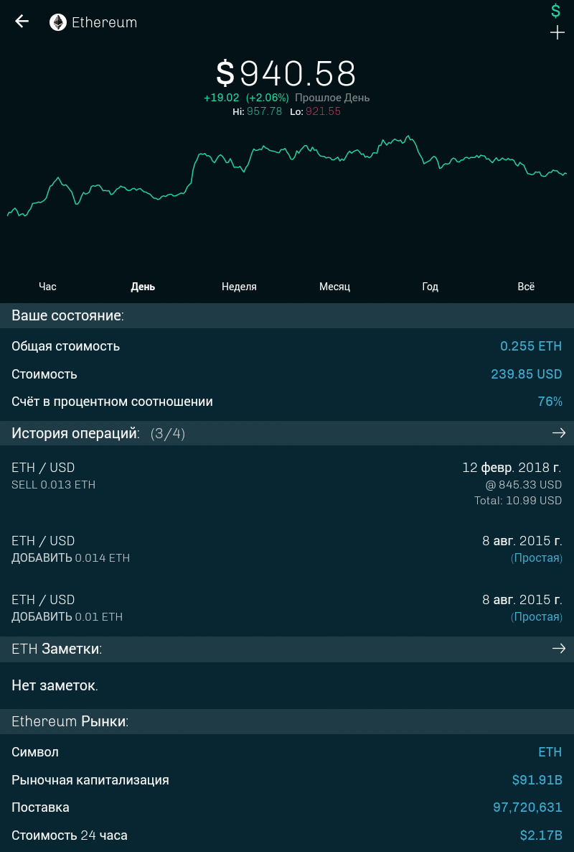Open the ДОБАВИТЬ 0.01 ETH transaction
Image resolution: width=574 pixels, height=852 pixels.
coord(287,608)
